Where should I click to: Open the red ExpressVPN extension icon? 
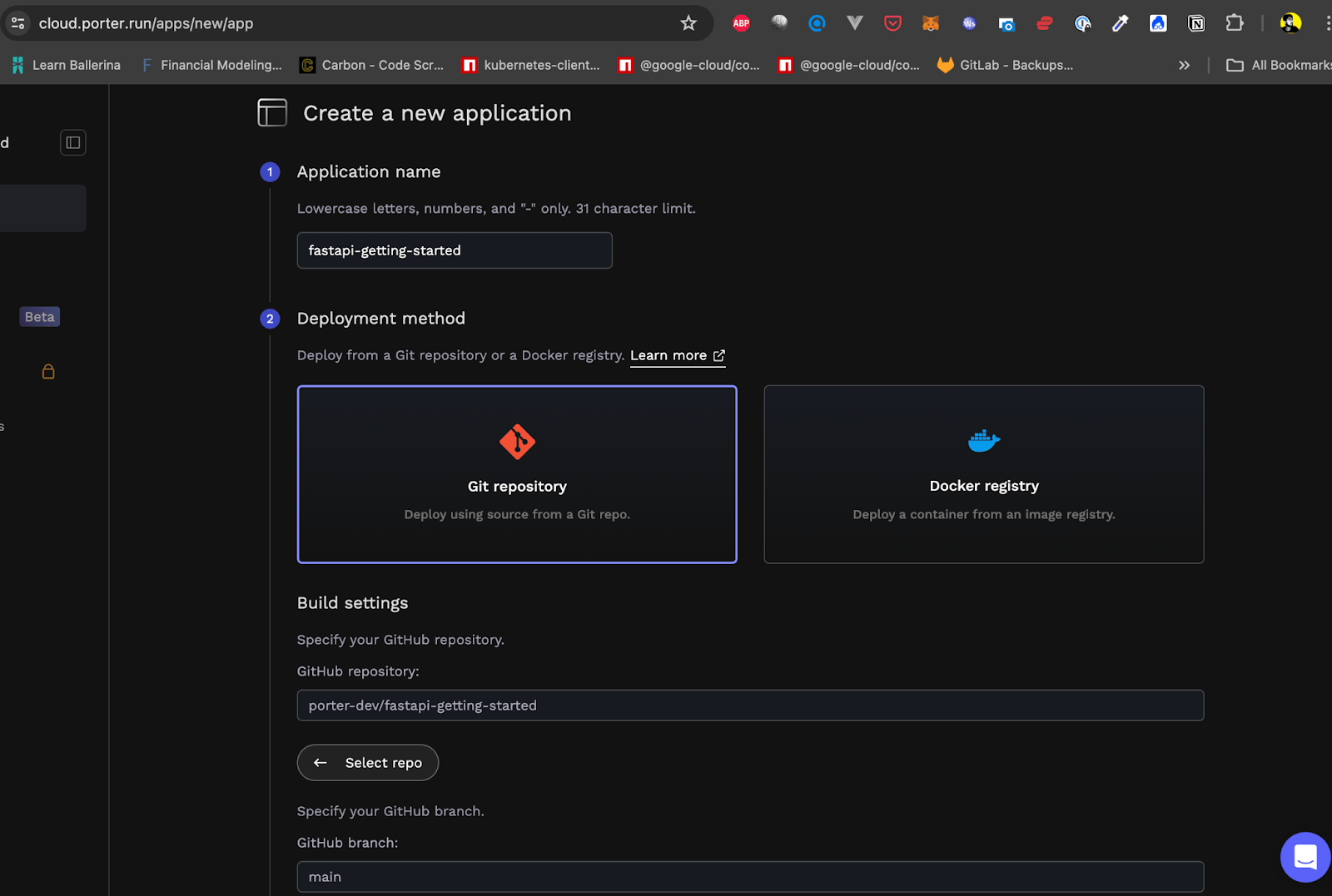(x=1045, y=23)
